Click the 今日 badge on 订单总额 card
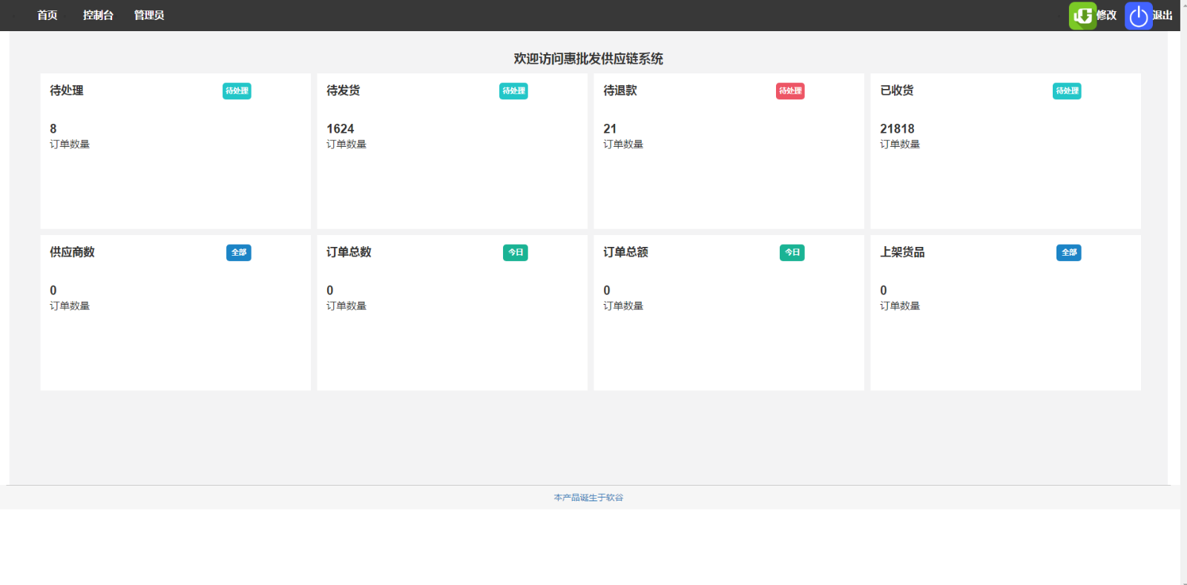This screenshot has width=1187, height=585. tap(792, 253)
